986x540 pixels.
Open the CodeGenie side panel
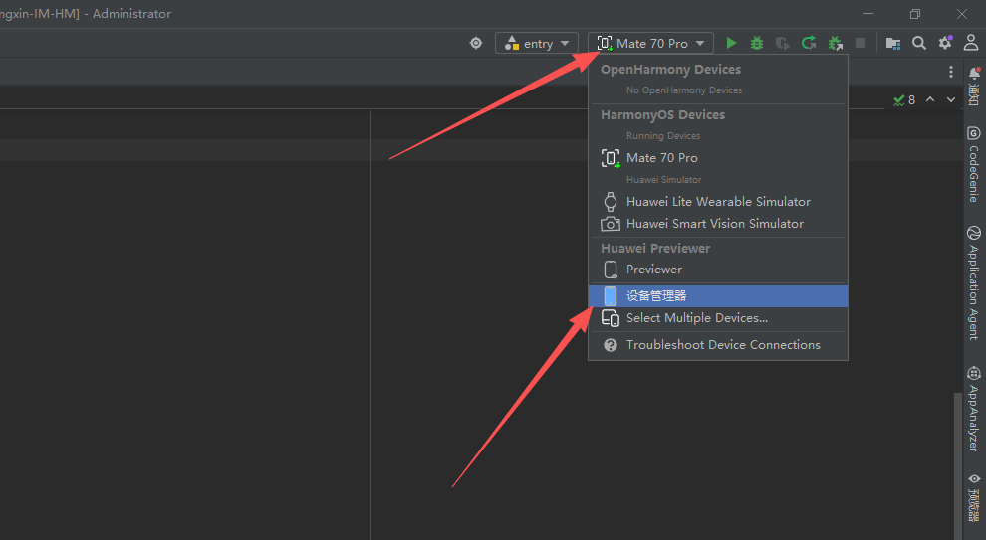point(973,164)
